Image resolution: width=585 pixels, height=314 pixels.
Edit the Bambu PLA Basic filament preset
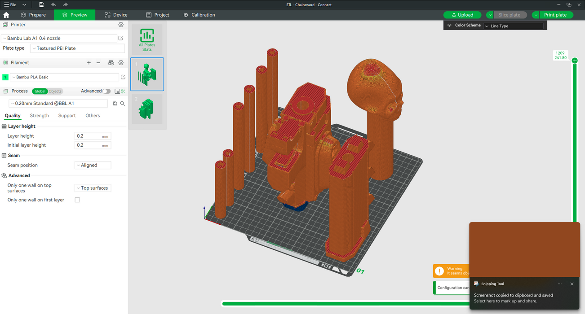pos(123,77)
